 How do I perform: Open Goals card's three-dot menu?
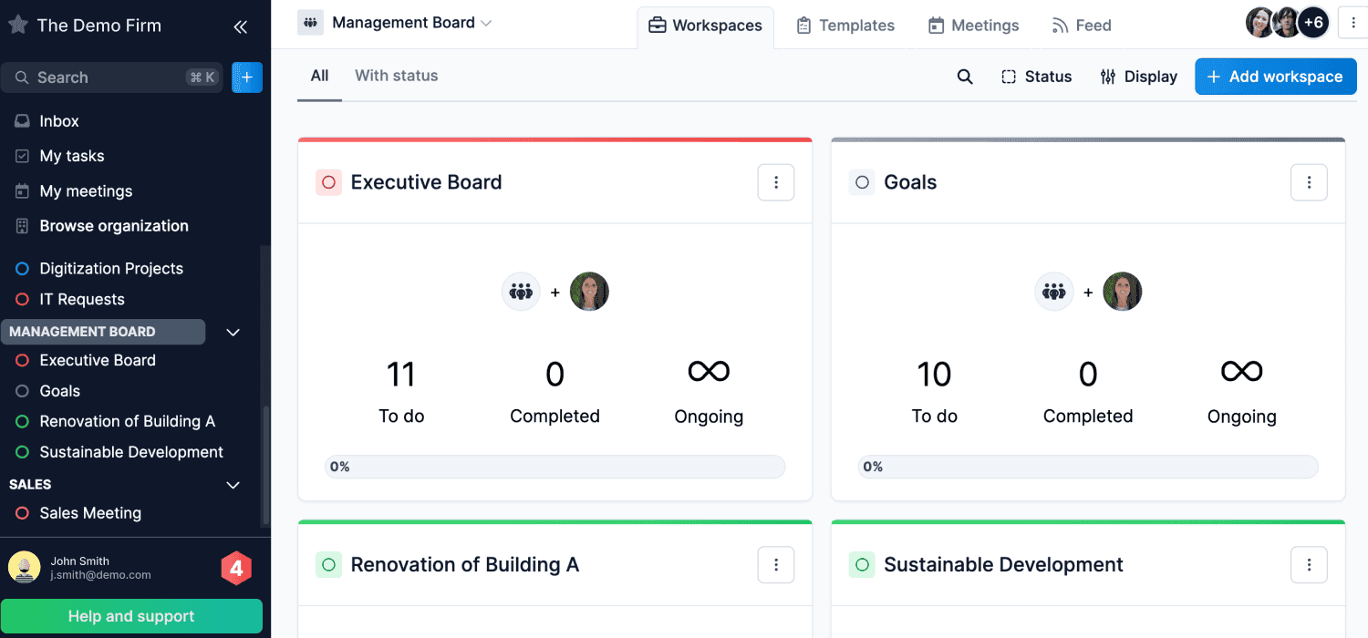(1308, 182)
